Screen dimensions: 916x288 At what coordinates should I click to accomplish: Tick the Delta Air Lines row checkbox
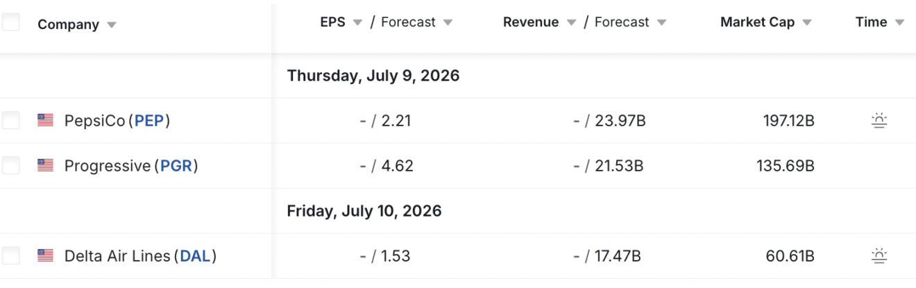(10, 255)
